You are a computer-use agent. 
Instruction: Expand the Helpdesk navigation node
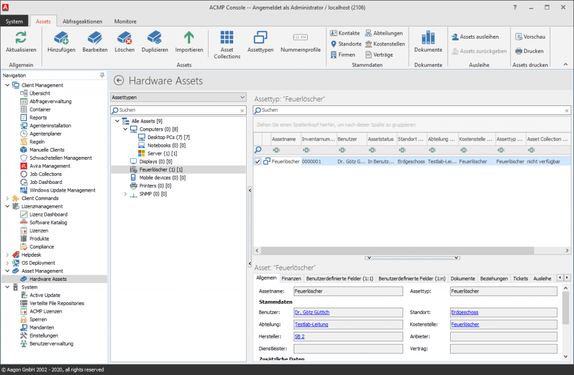[7, 255]
